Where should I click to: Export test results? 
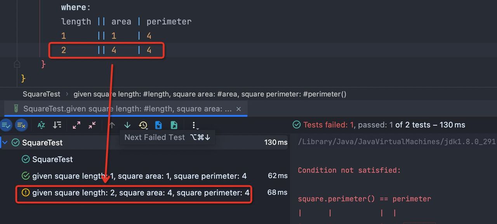[174, 125]
